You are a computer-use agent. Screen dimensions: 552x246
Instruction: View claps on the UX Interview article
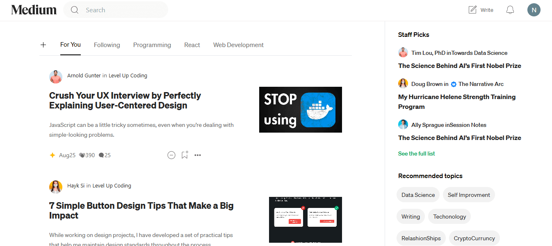(x=87, y=155)
